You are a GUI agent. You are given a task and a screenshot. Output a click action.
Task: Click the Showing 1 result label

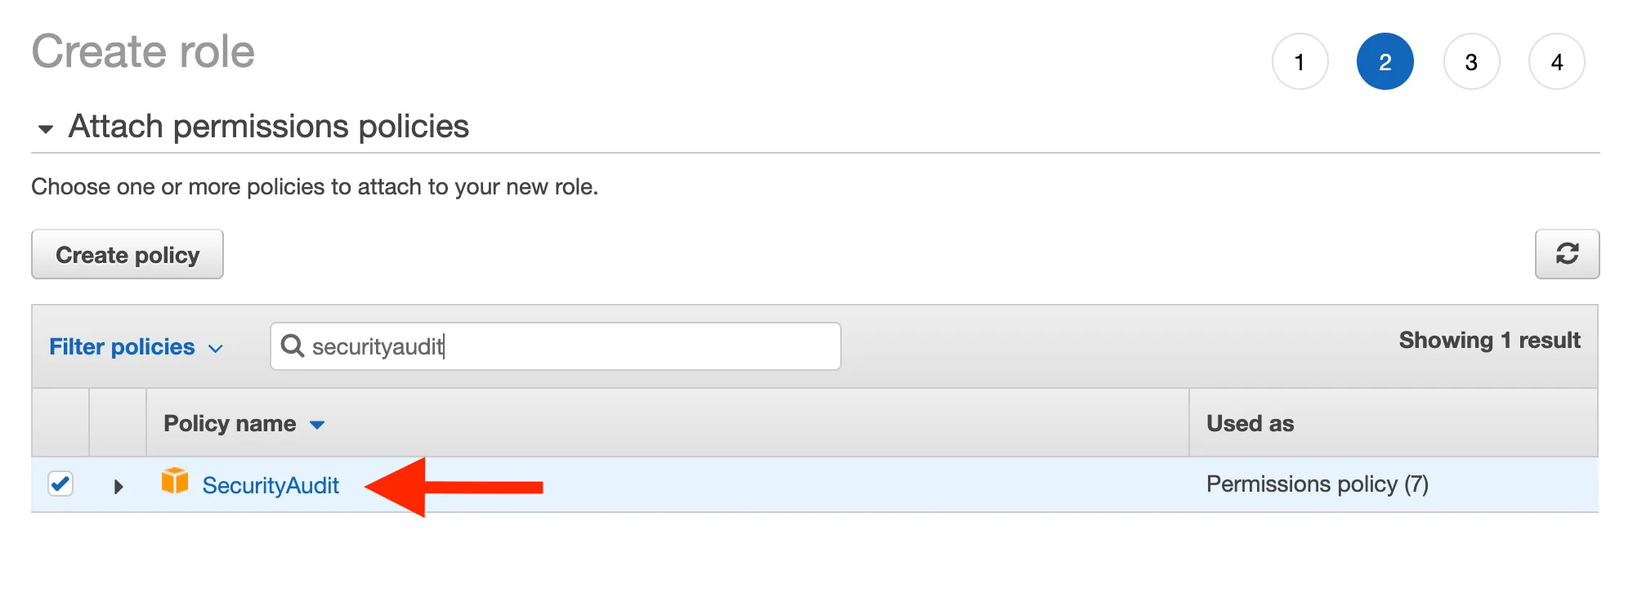click(x=1489, y=341)
